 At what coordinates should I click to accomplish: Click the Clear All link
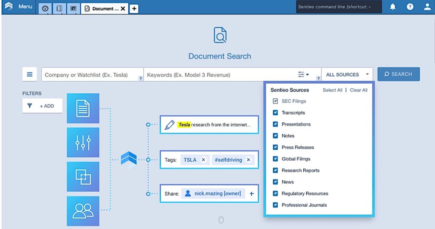point(359,90)
